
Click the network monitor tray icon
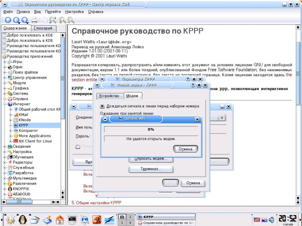(265, 220)
